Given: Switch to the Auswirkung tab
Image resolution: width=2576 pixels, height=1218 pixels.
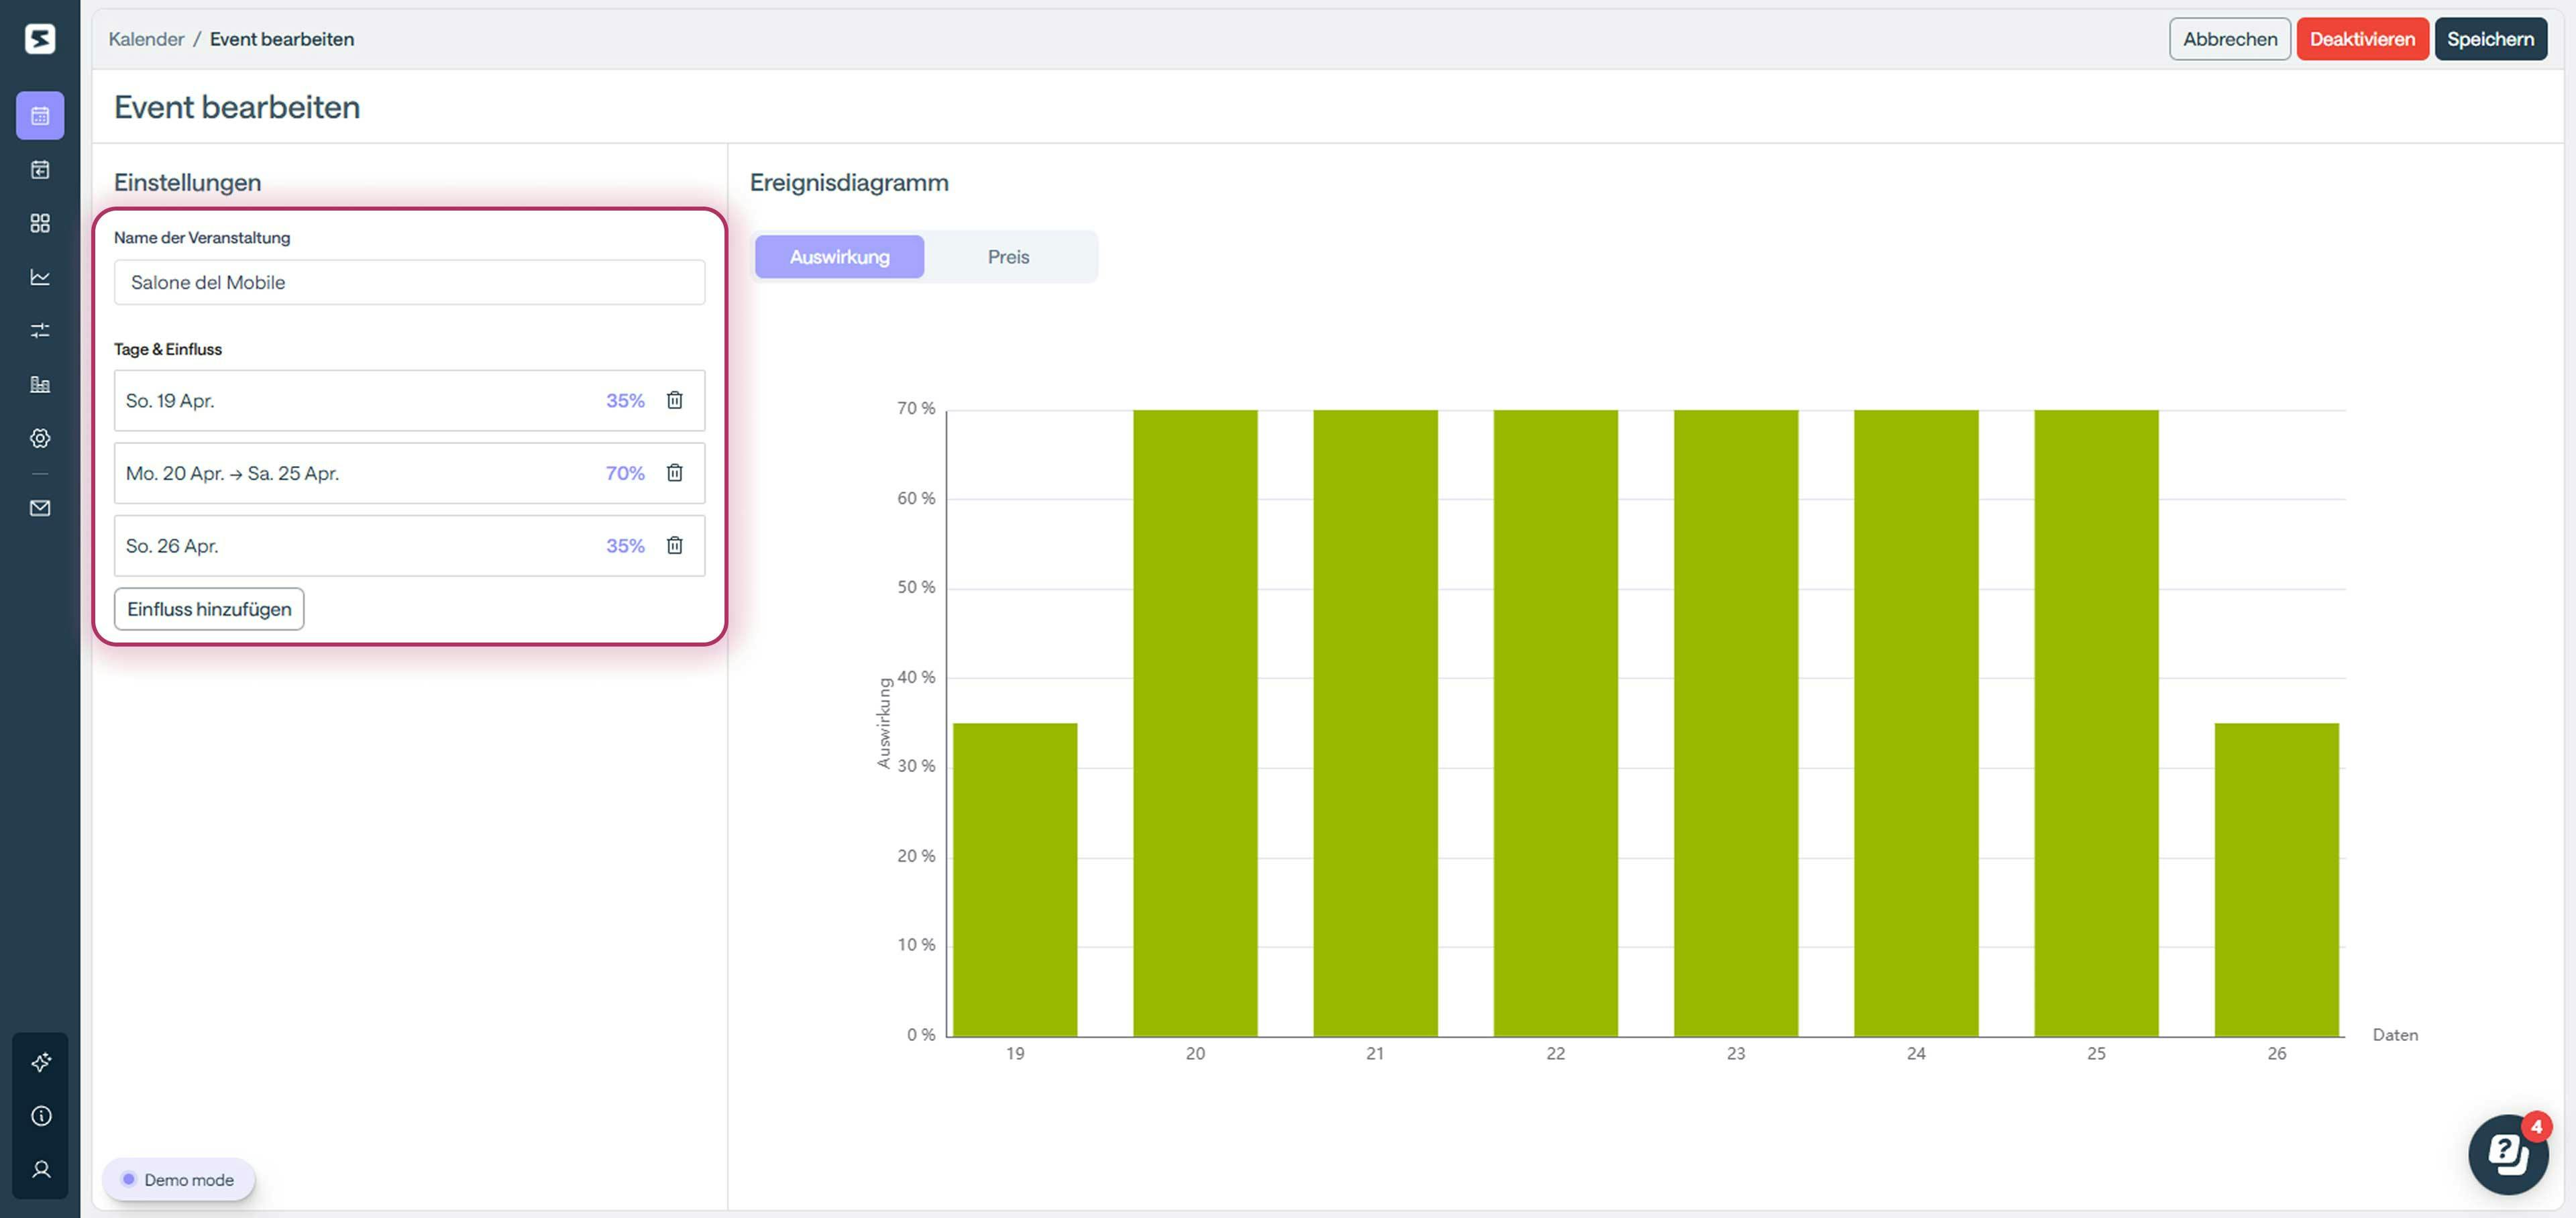Looking at the screenshot, I should tap(839, 257).
